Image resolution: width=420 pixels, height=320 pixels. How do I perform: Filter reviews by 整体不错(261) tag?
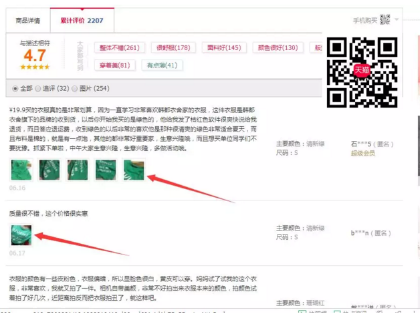coord(120,47)
